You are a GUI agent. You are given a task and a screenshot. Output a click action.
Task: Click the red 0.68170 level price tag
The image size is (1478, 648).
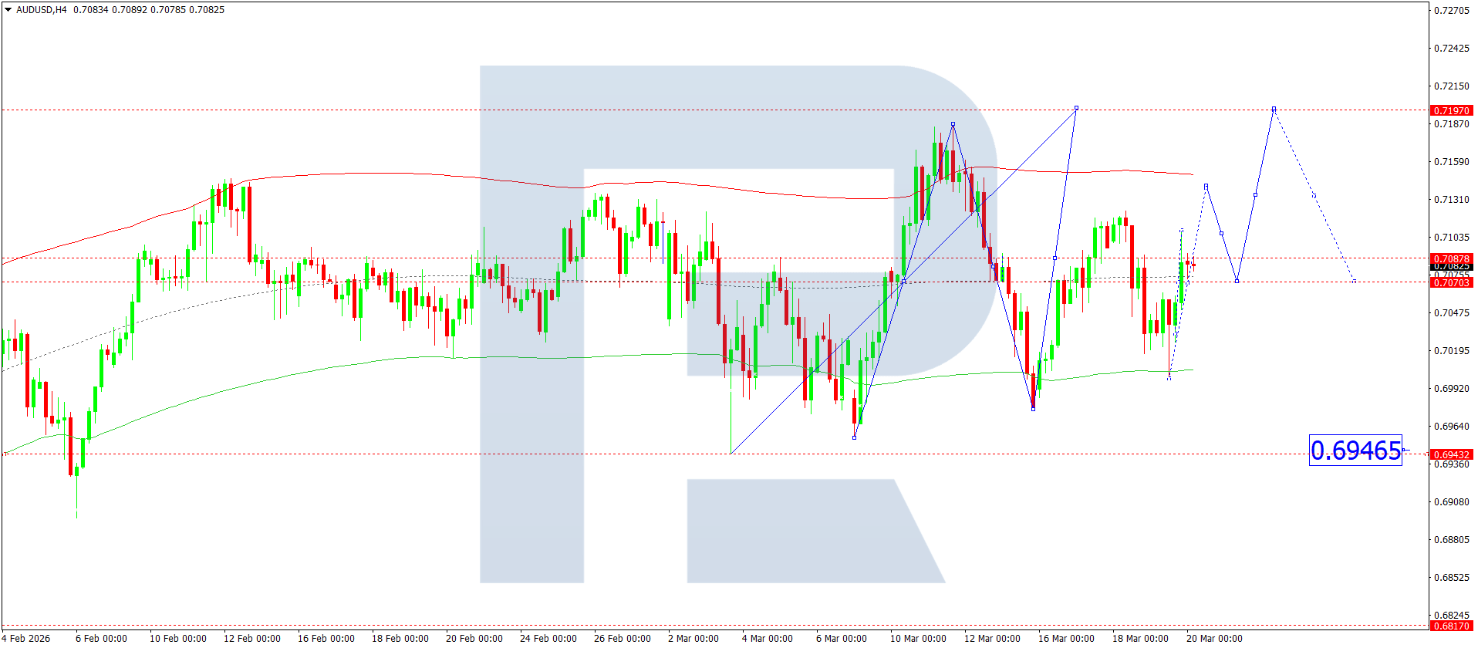coord(1451,626)
